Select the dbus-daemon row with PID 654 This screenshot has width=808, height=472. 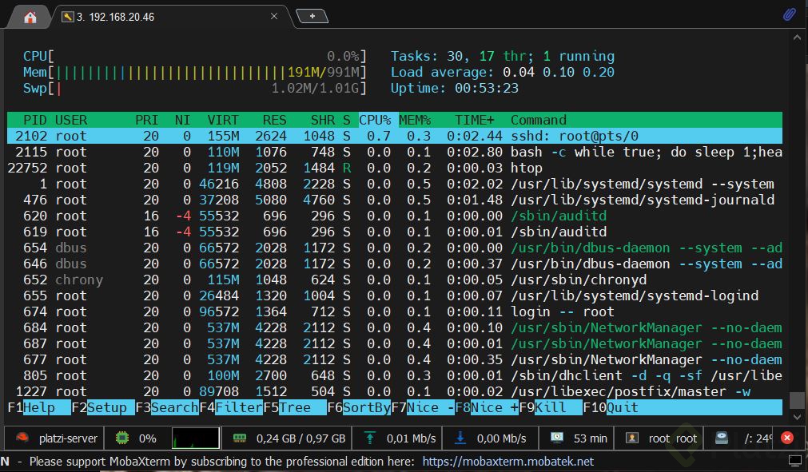click(395, 248)
